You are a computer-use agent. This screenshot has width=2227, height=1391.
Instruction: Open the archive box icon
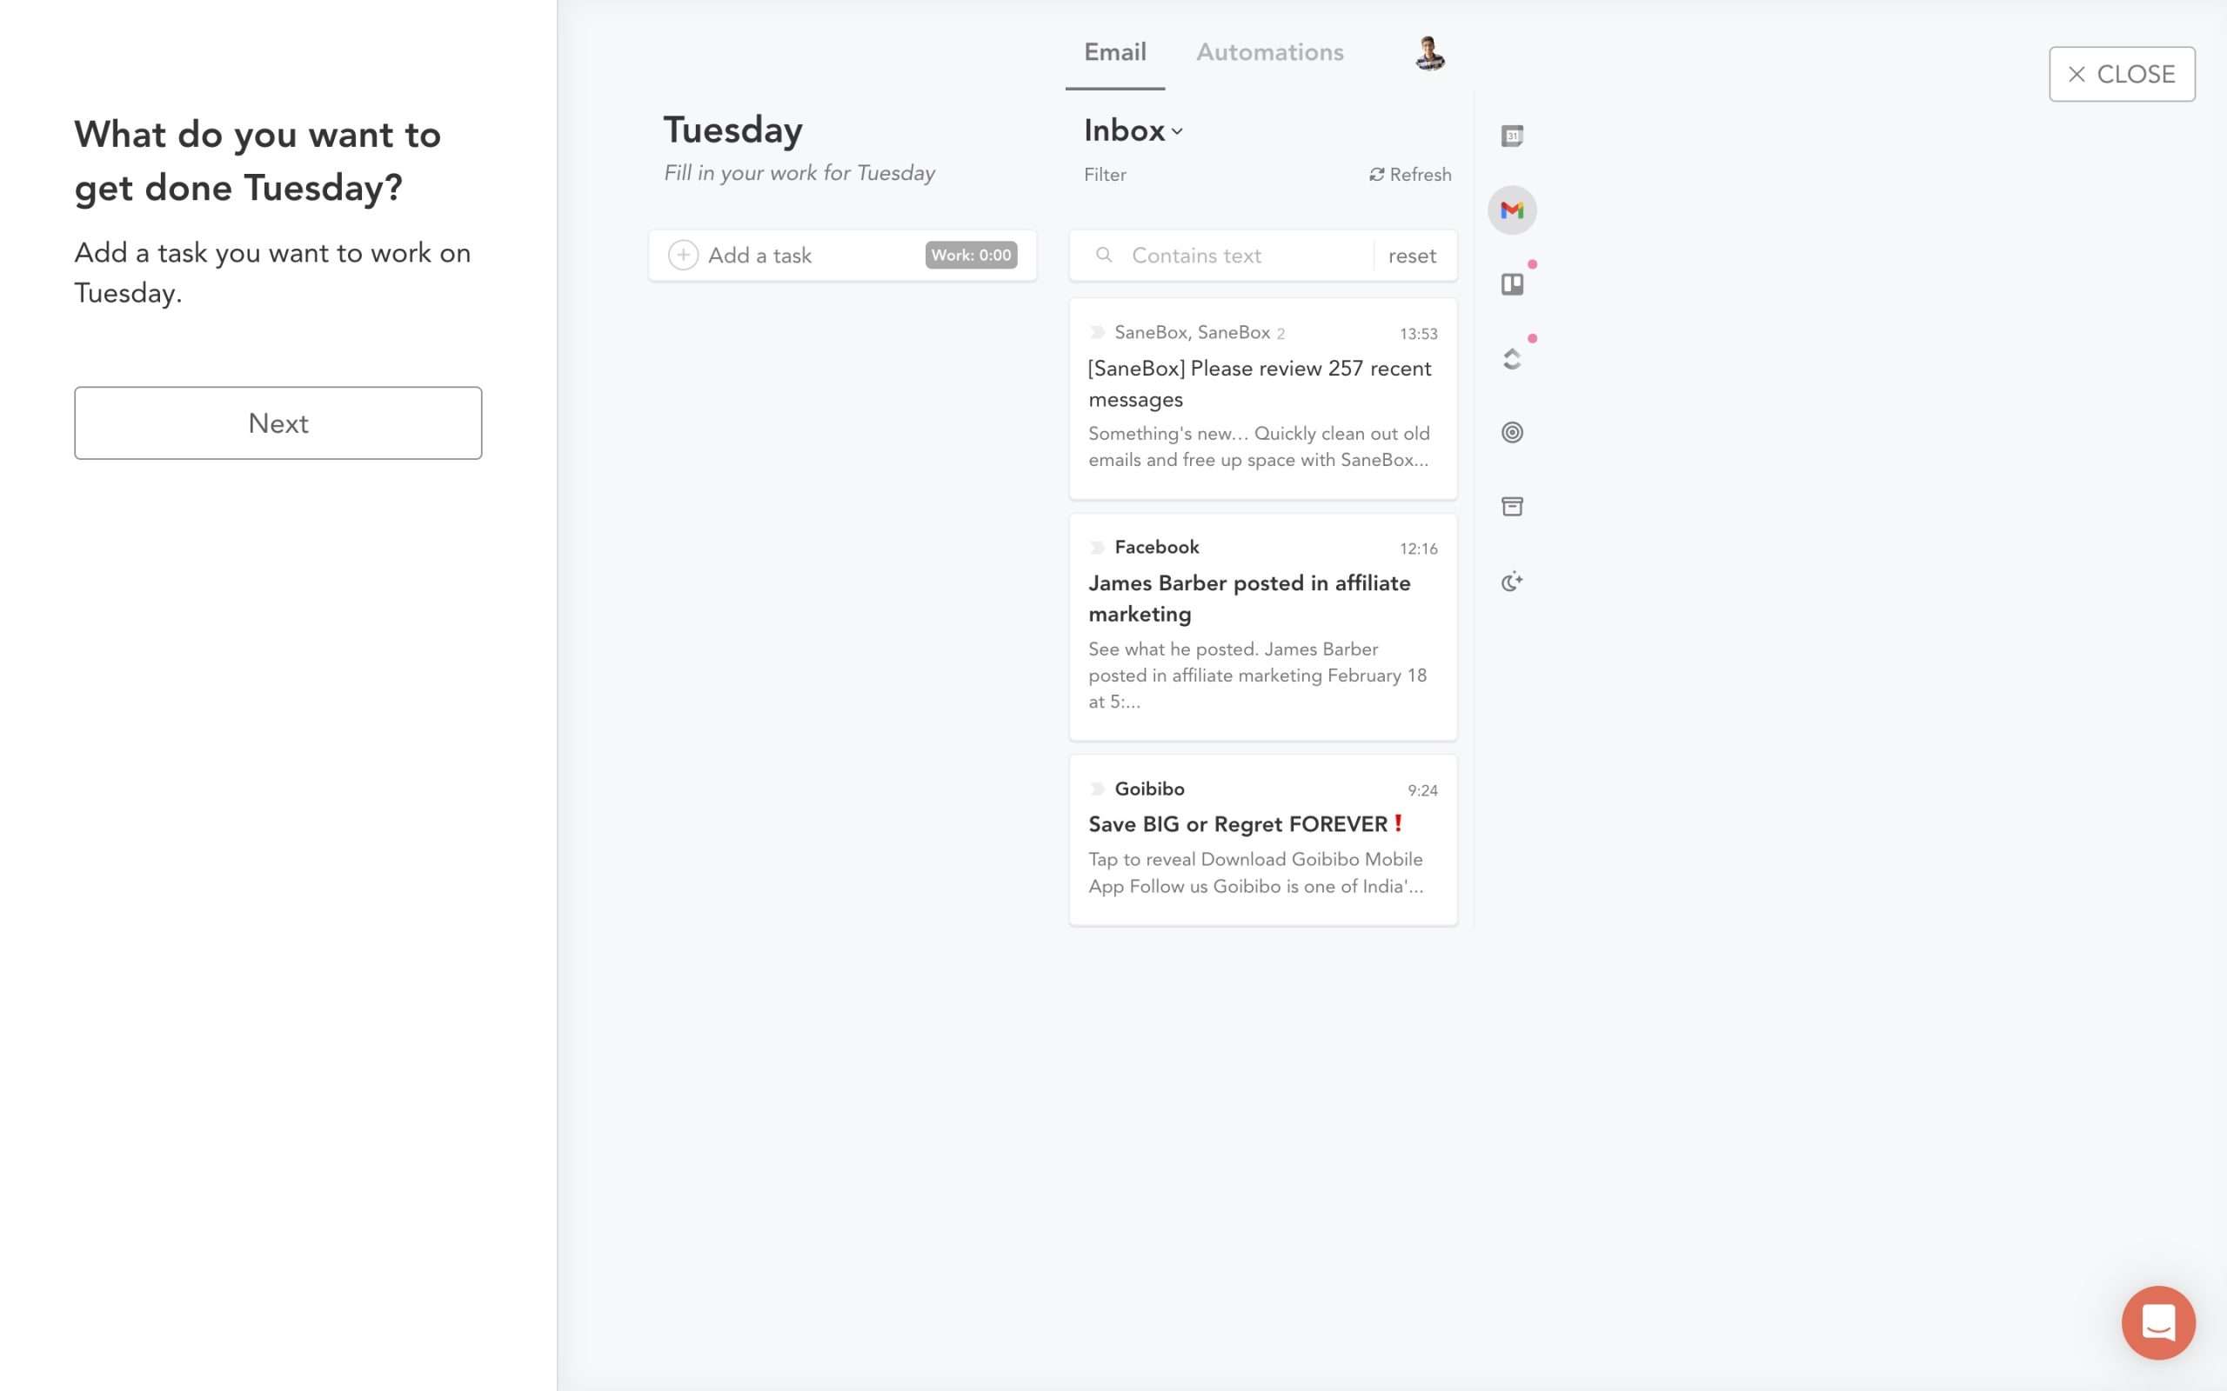coord(1512,507)
